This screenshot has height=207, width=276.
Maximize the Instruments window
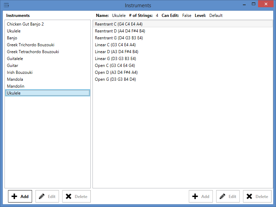coord(254,4)
